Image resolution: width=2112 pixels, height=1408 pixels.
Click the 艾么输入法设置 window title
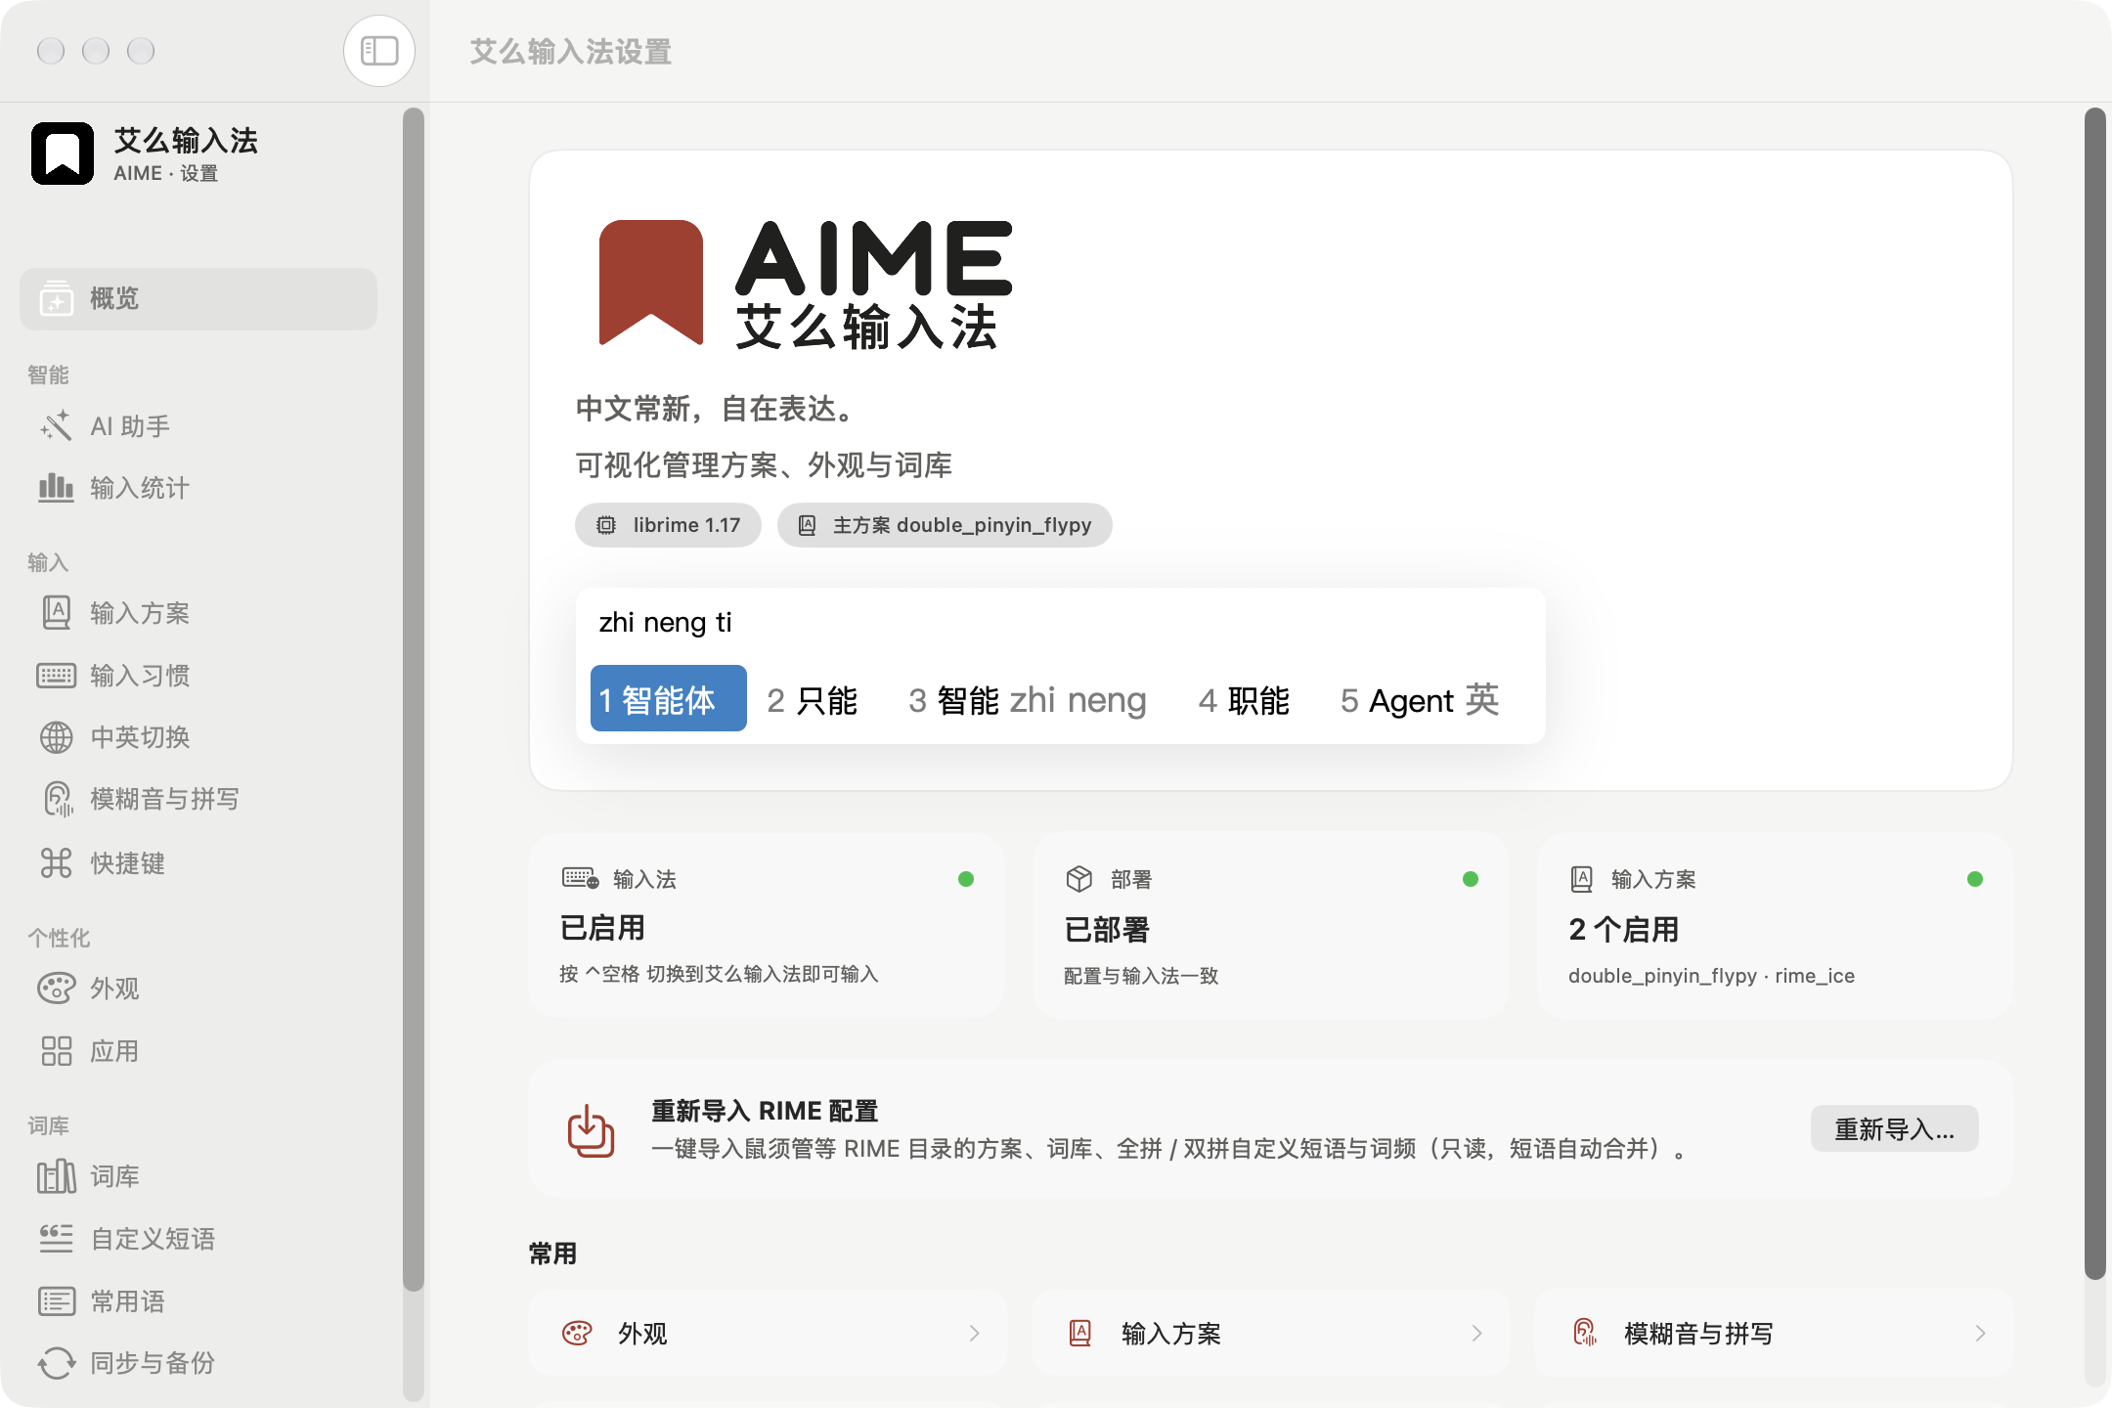point(571,52)
